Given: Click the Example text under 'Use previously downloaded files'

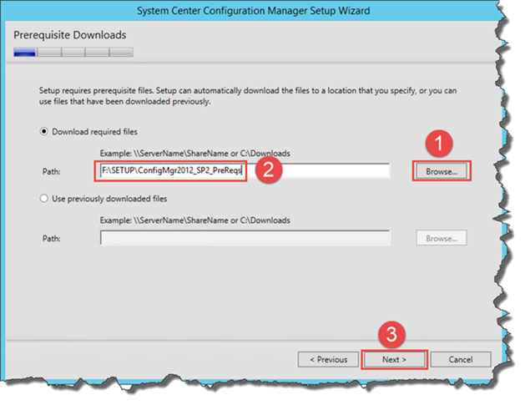Looking at the screenshot, I should tap(194, 220).
